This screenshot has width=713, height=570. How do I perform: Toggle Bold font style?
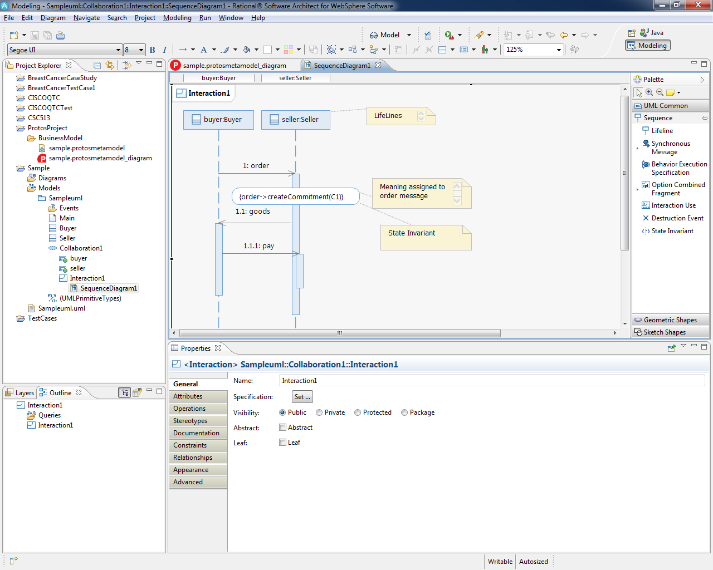[153, 50]
